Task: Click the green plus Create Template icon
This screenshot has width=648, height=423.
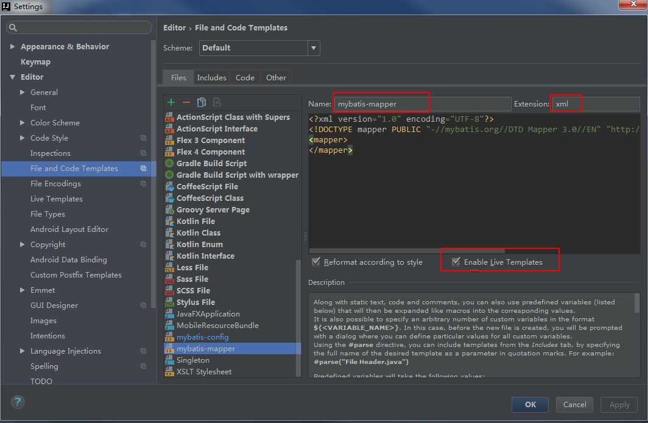Action: 171,102
